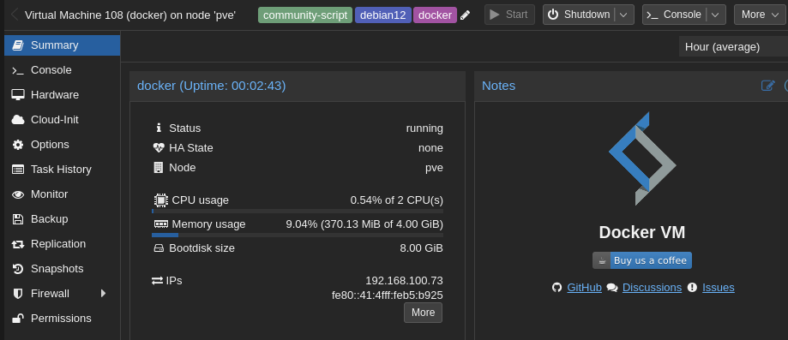788x340 pixels.
Task: Click the Issues exclamation icon
Action: [692, 287]
